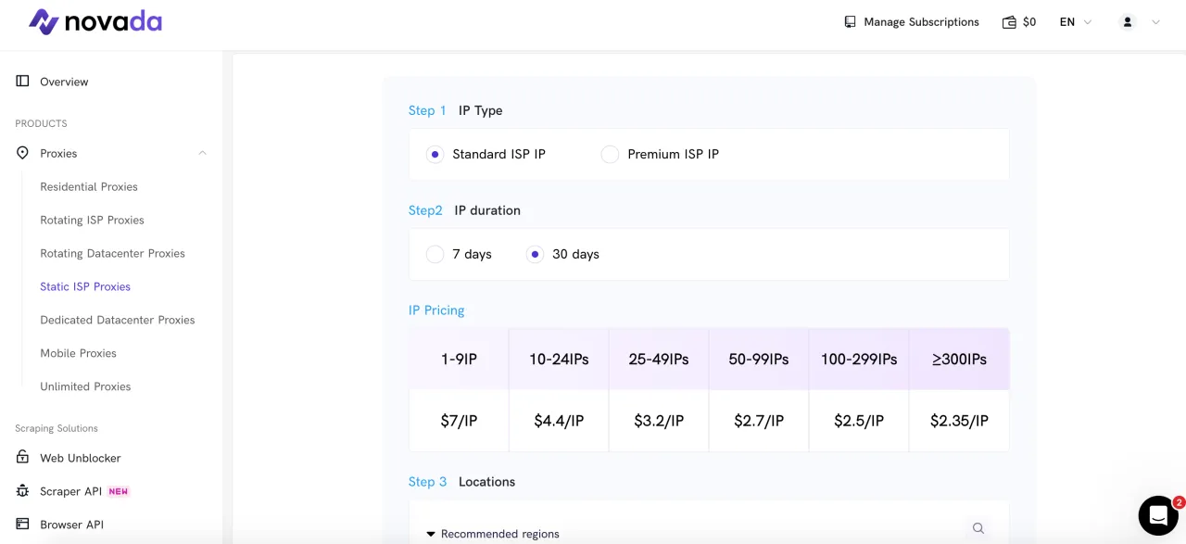Select the Premium ISP IP radio button
This screenshot has width=1186, height=544.
point(610,155)
